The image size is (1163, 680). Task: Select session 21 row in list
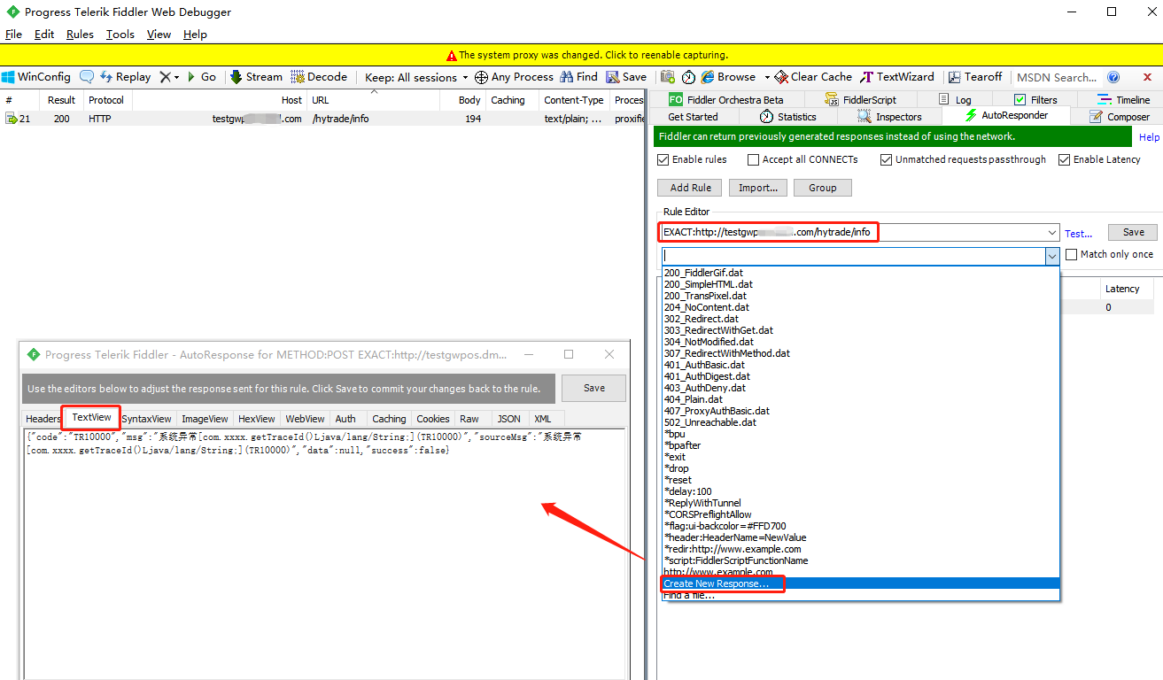322,119
